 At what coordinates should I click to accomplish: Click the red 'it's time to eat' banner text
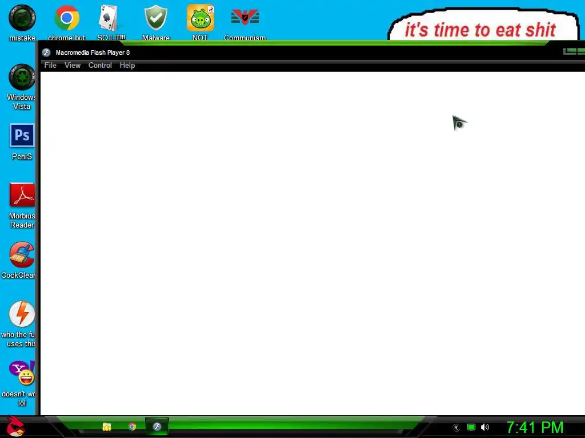tap(480, 30)
